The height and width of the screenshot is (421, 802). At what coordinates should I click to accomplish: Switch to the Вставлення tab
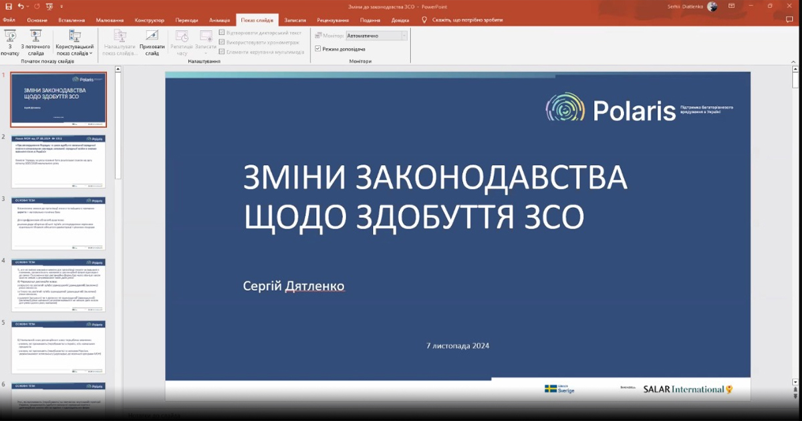[x=72, y=20]
